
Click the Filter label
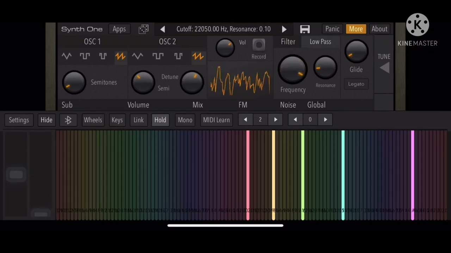tap(288, 41)
